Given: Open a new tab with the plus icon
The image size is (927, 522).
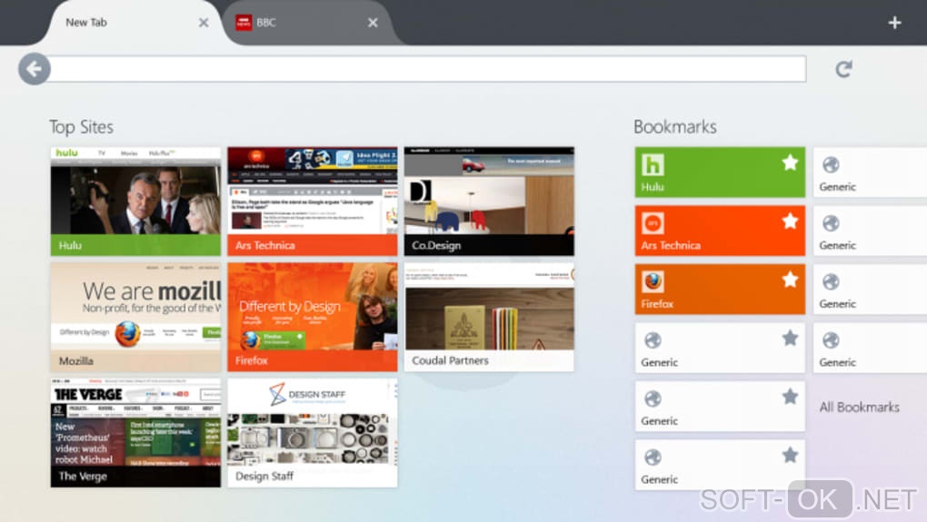Looking at the screenshot, I should [x=894, y=23].
